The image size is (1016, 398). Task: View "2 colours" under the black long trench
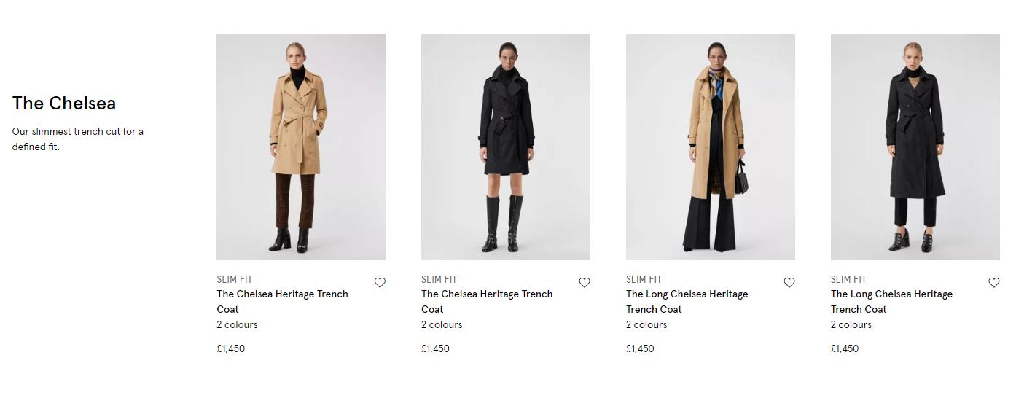[x=851, y=325]
